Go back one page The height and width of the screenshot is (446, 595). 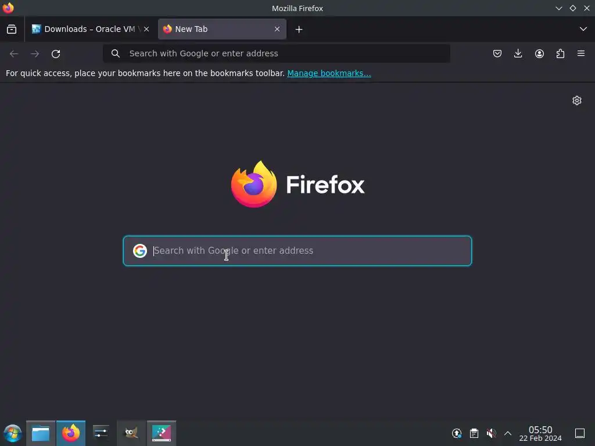14,54
